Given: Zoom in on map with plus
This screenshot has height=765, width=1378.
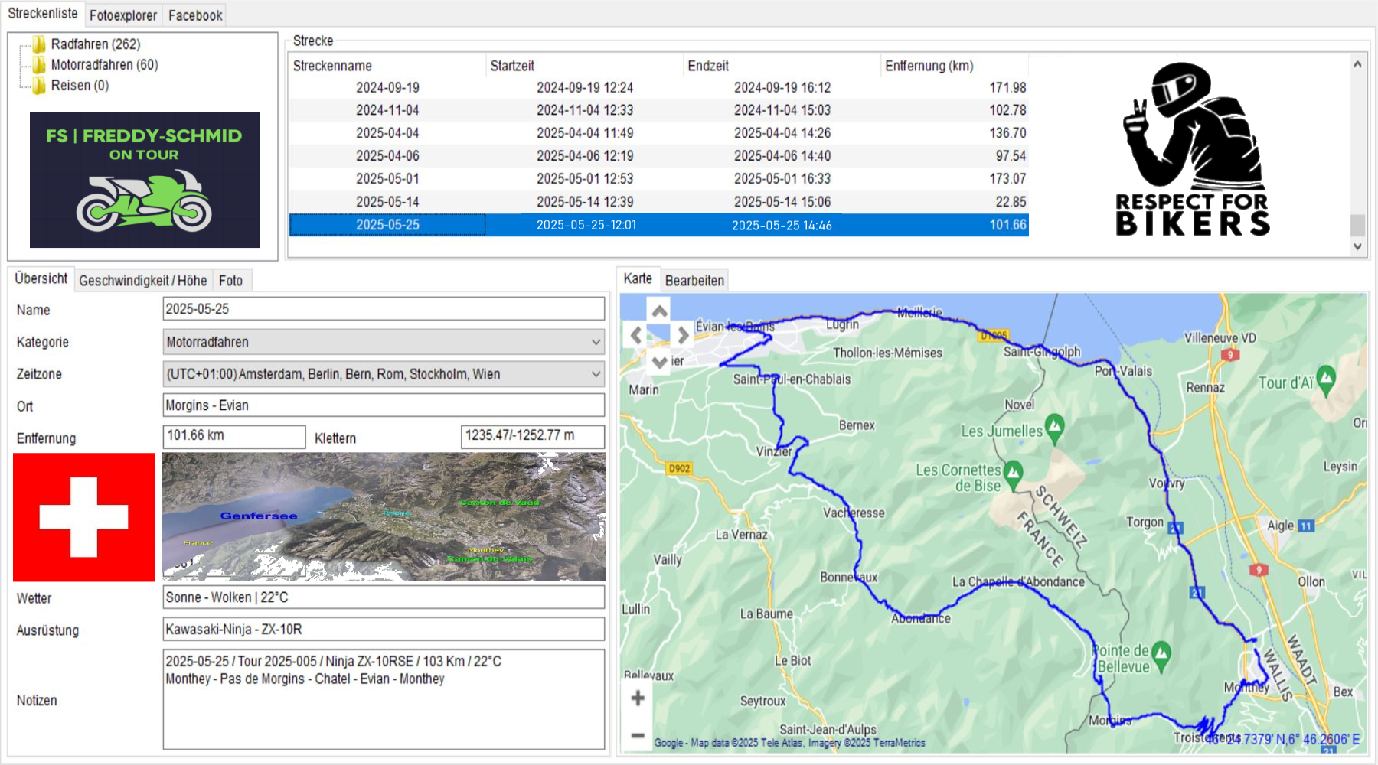Looking at the screenshot, I should (638, 698).
